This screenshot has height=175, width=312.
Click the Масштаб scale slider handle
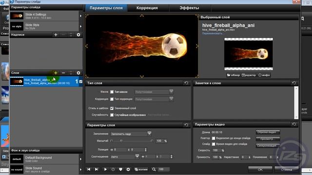click(121, 141)
